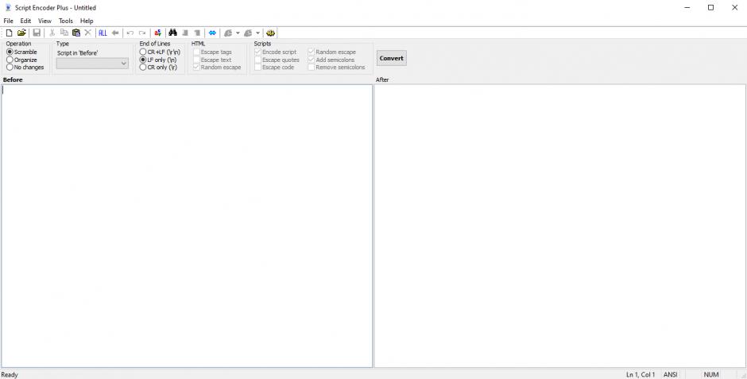Open the Tools menu
Viewport: 747px width, 379px height.
65,21
